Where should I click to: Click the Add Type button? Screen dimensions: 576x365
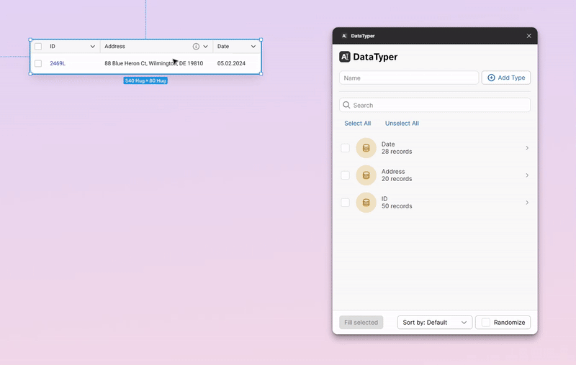click(506, 78)
